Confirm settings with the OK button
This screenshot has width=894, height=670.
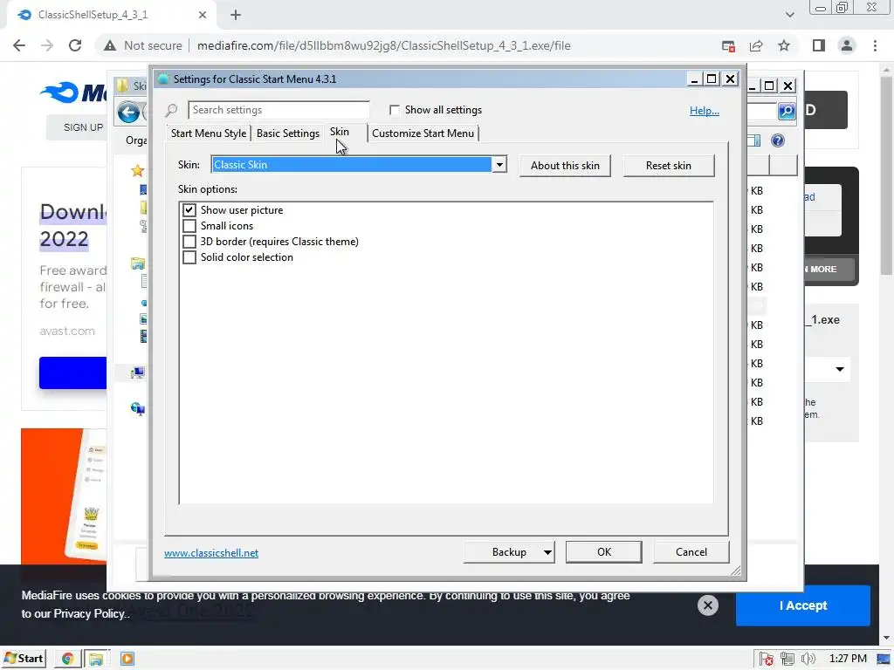point(604,552)
